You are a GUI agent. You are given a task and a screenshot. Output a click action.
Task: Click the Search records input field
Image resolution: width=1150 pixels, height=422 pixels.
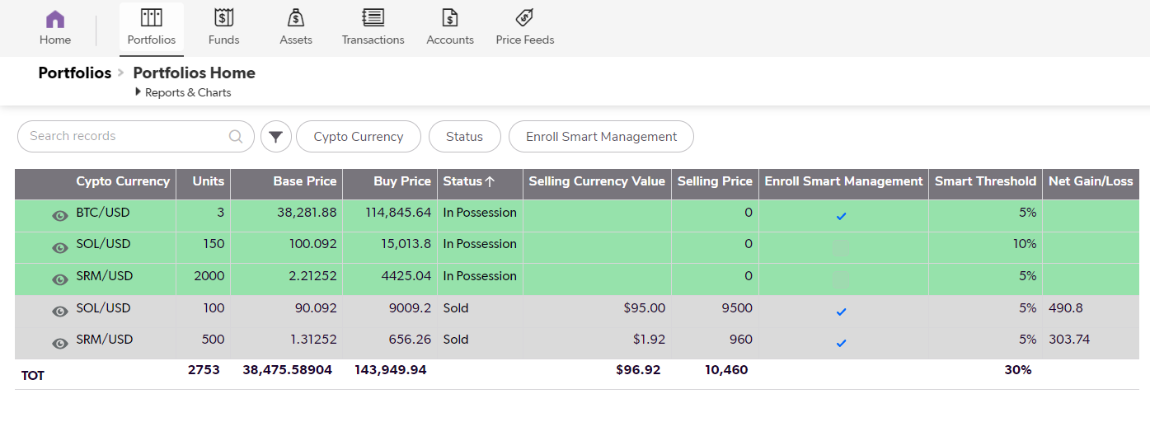click(124, 137)
